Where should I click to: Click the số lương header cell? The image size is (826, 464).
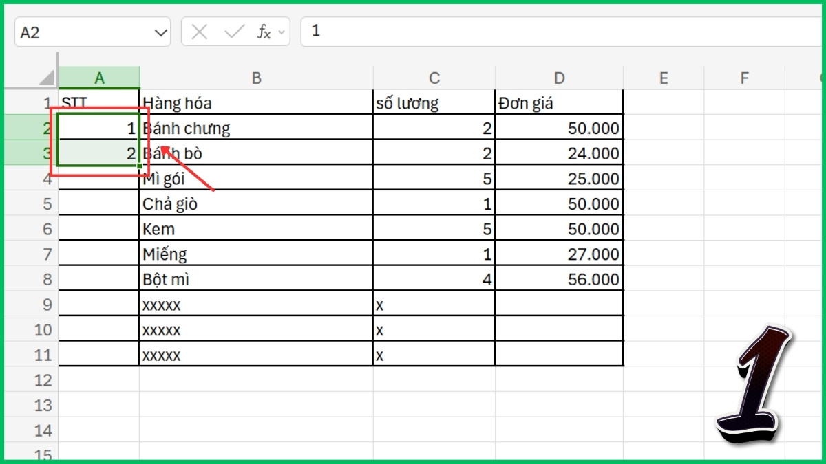[434, 102]
